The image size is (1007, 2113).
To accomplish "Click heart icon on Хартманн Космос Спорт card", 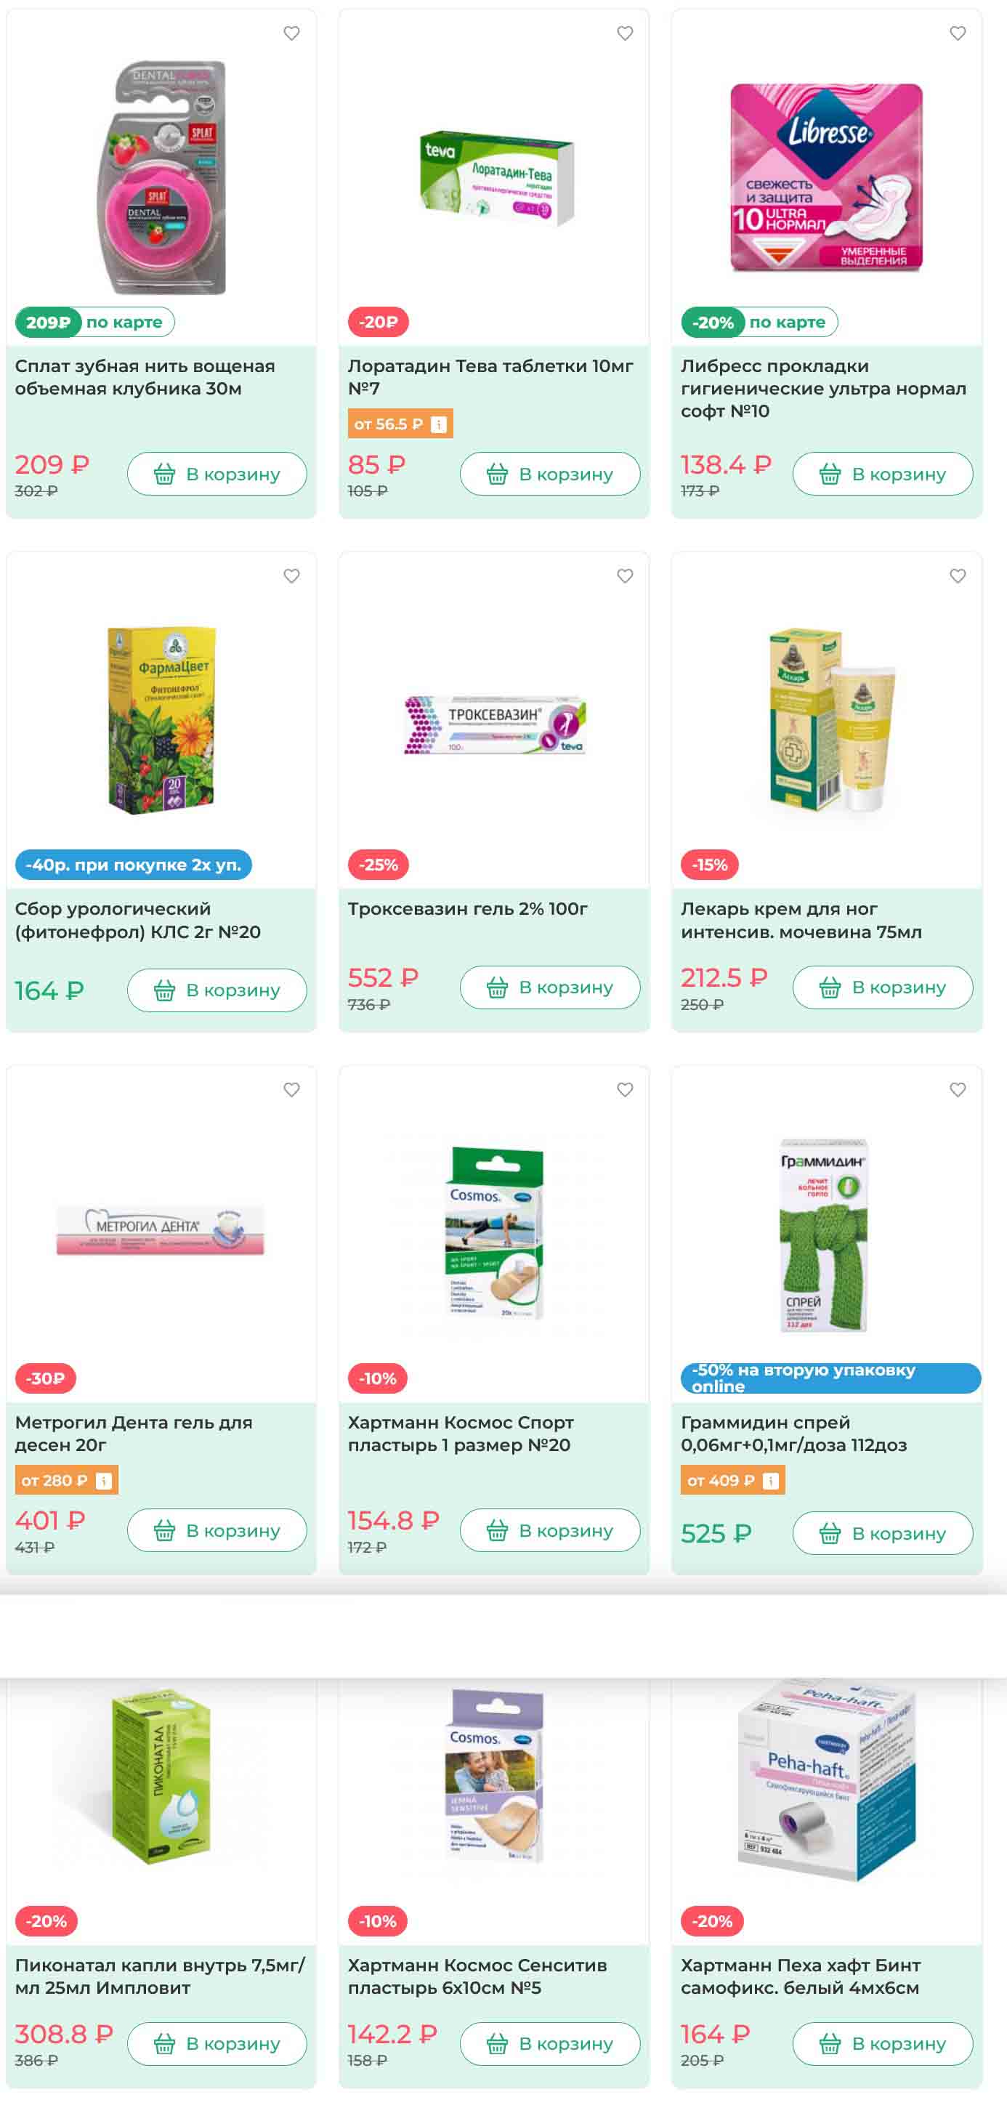I will (x=625, y=1089).
